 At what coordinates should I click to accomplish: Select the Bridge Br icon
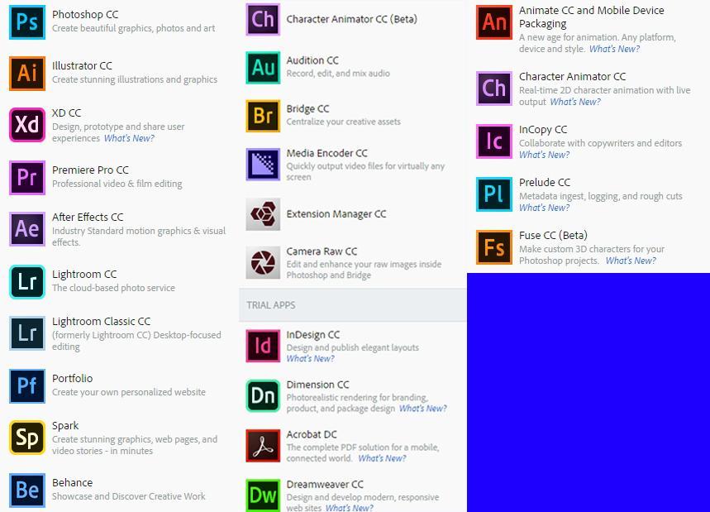tap(263, 116)
